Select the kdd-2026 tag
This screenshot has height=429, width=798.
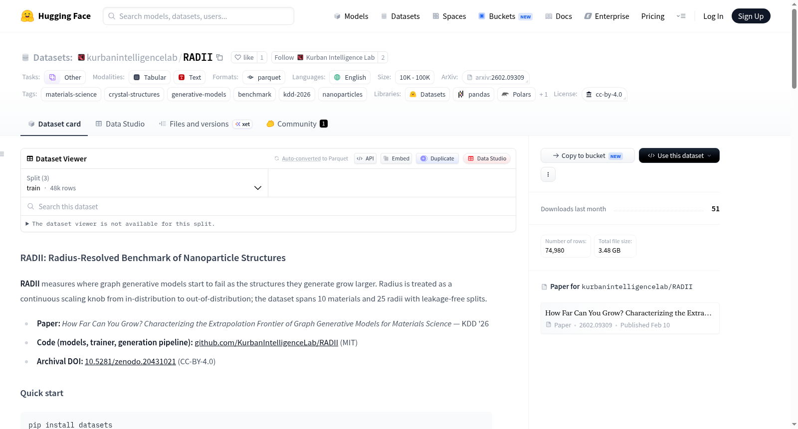pyautogui.click(x=297, y=94)
